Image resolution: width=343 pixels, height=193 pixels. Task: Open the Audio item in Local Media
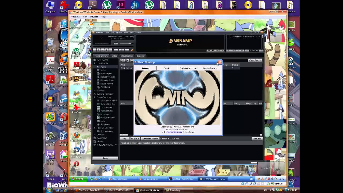103,67
